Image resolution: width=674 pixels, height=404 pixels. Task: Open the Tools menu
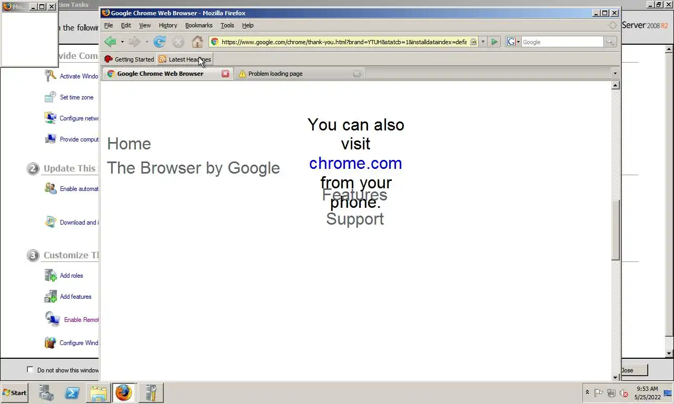point(227,25)
